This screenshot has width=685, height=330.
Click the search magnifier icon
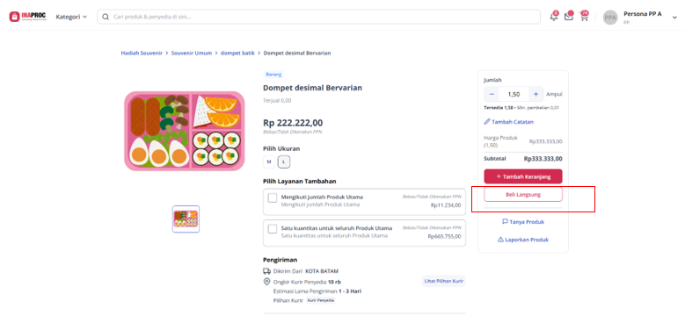[x=106, y=17]
